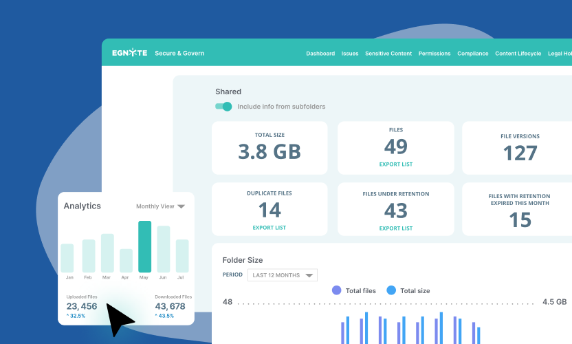The height and width of the screenshot is (344, 572).
Task: Open the Monthly View dropdown
Action: [161, 206]
